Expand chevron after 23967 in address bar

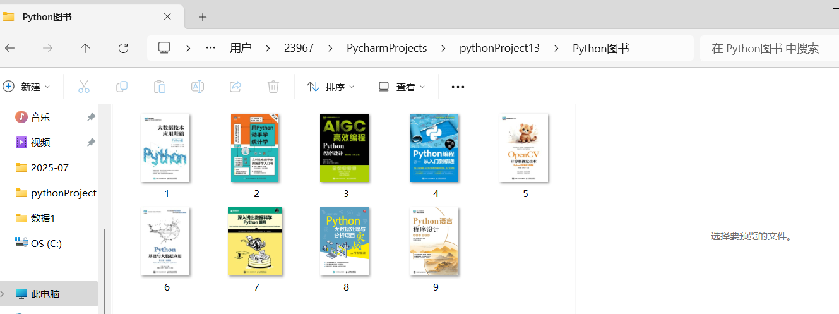[x=330, y=48]
